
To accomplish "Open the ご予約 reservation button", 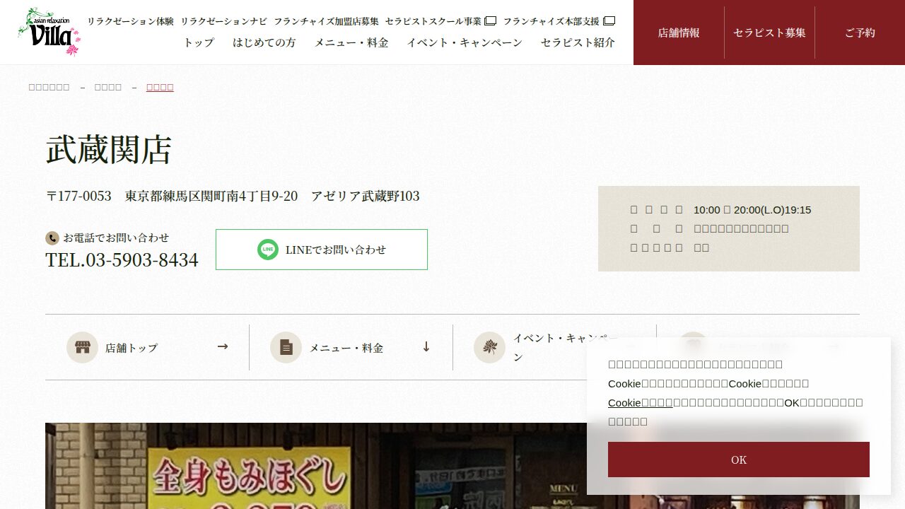I will pos(860,33).
